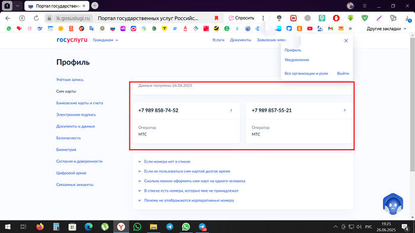Expand Другие закладки bookmarks folder
415x233 pixels.
(x=386, y=28)
